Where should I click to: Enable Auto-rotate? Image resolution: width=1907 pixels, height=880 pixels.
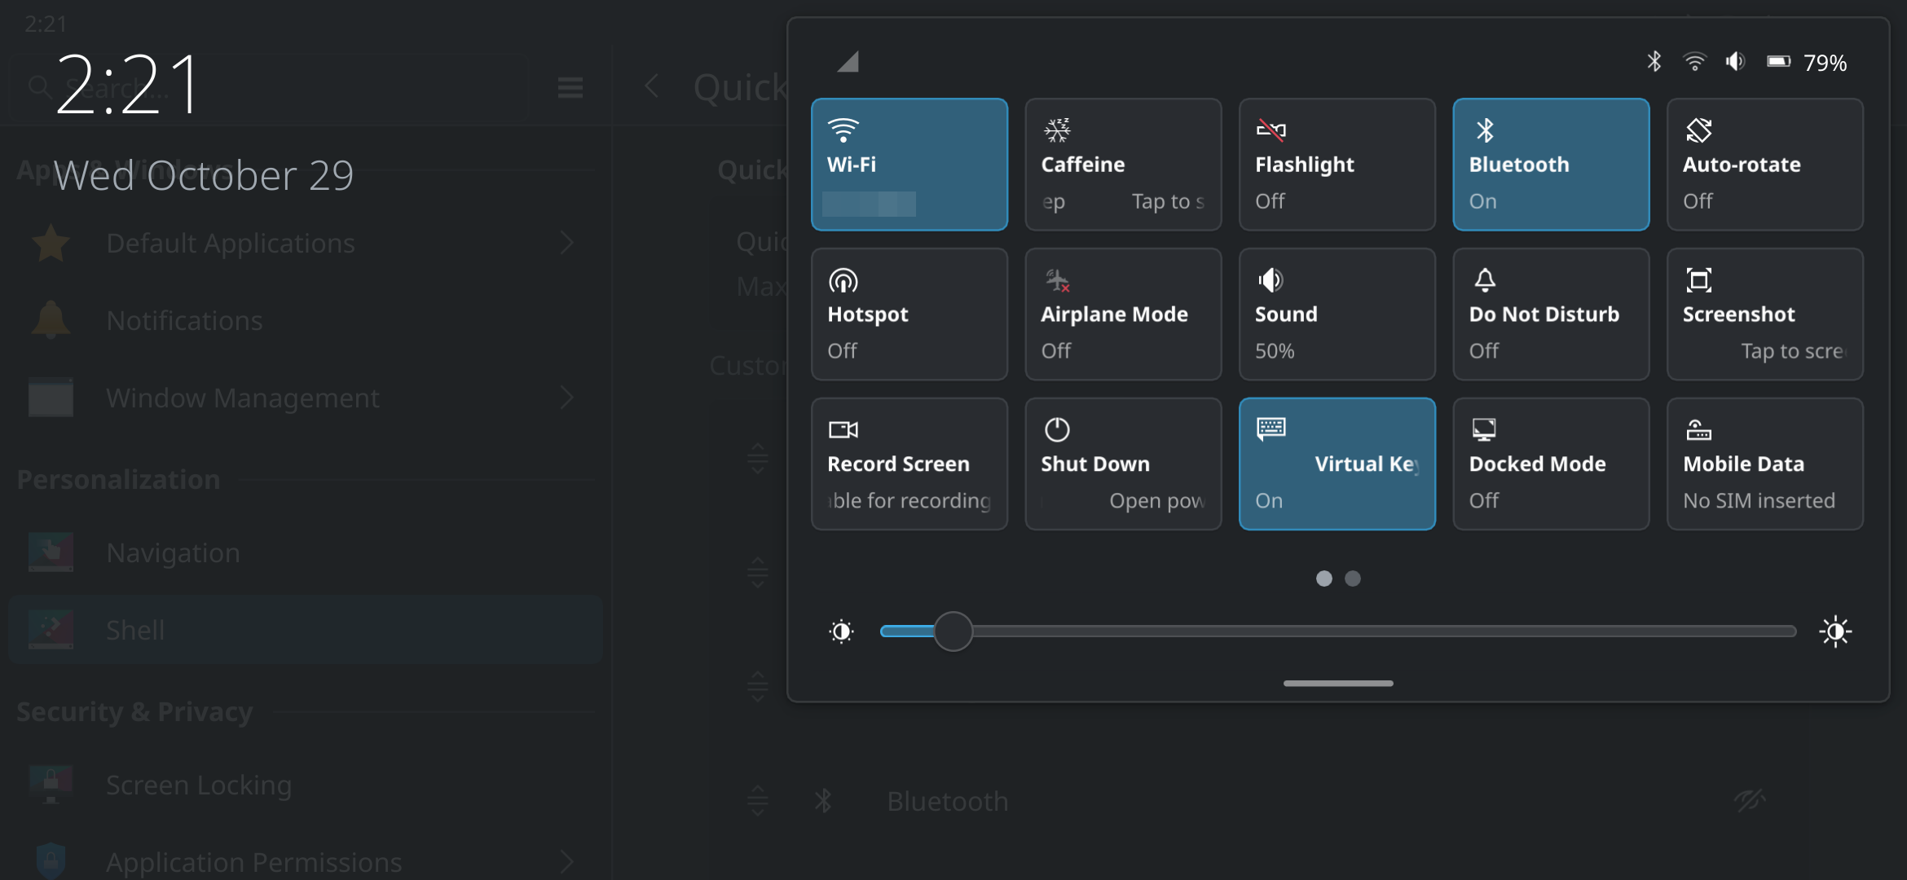pos(1764,163)
